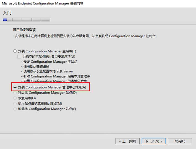Viewport: 196px width, 149px height.
Task: Go back with the 上一步(P) button
Action: tap(127, 141)
